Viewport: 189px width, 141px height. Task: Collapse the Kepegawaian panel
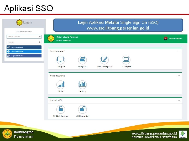(x=179, y=76)
